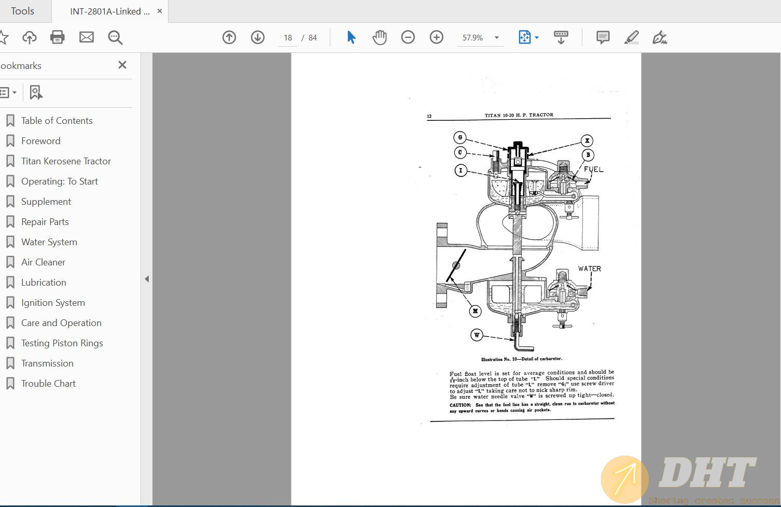Open the find text magnifier icon
This screenshot has height=507, width=781.
(115, 37)
